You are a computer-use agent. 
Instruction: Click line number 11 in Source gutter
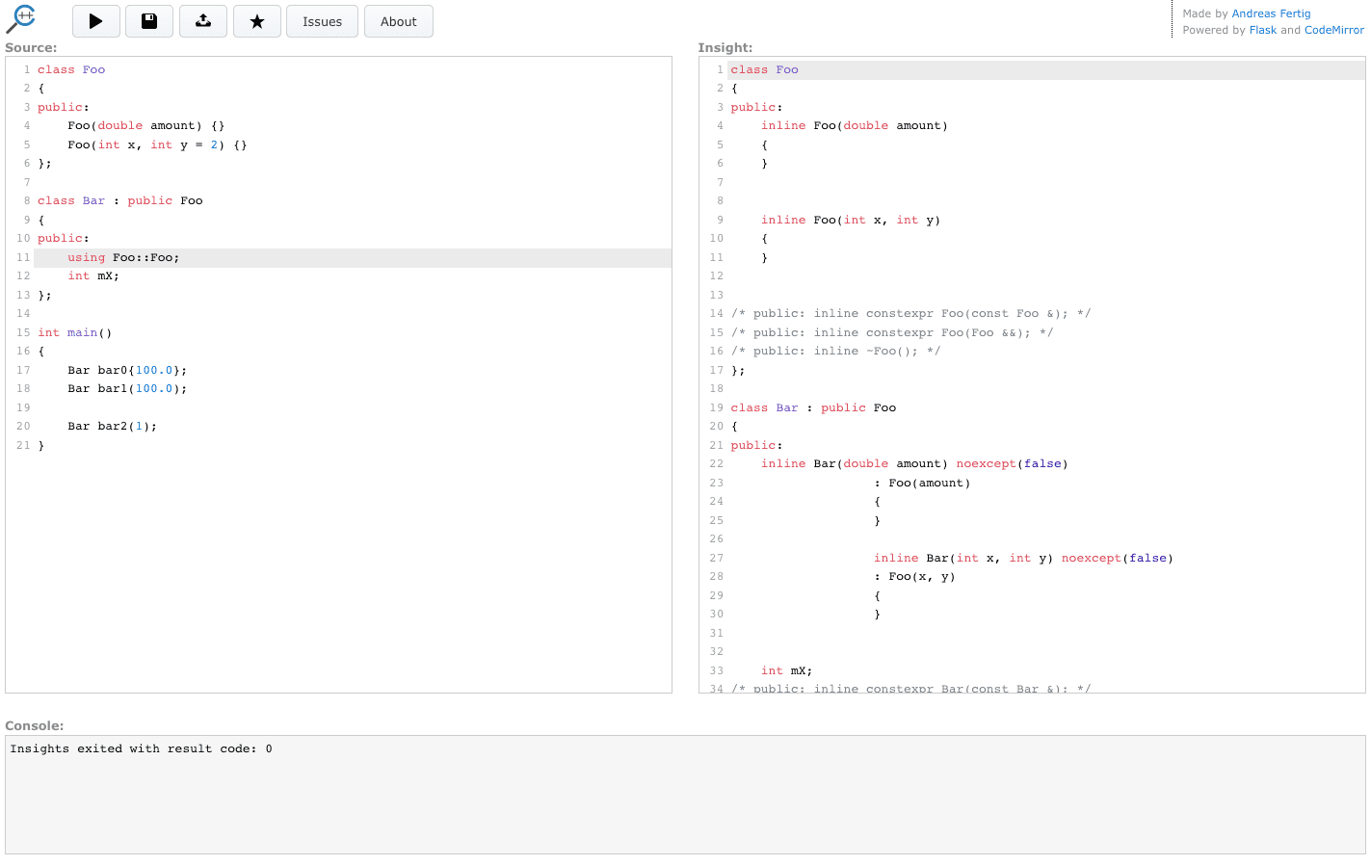pyautogui.click(x=23, y=257)
